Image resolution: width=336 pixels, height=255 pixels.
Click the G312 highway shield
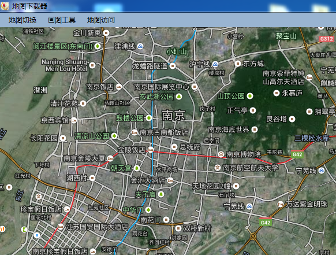coord(326,39)
